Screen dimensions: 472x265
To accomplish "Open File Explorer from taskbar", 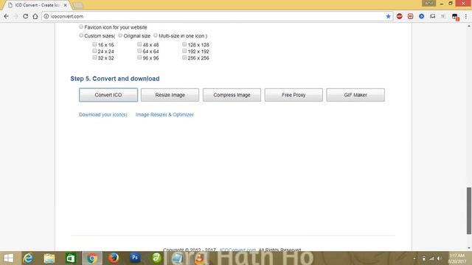I will pos(49,258).
